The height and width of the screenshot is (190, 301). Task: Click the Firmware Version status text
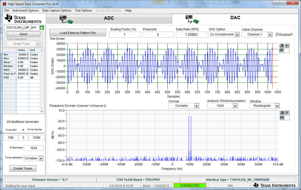click(50, 180)
